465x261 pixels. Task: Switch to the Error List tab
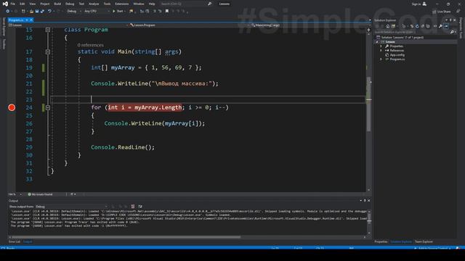tap(15, 241)
